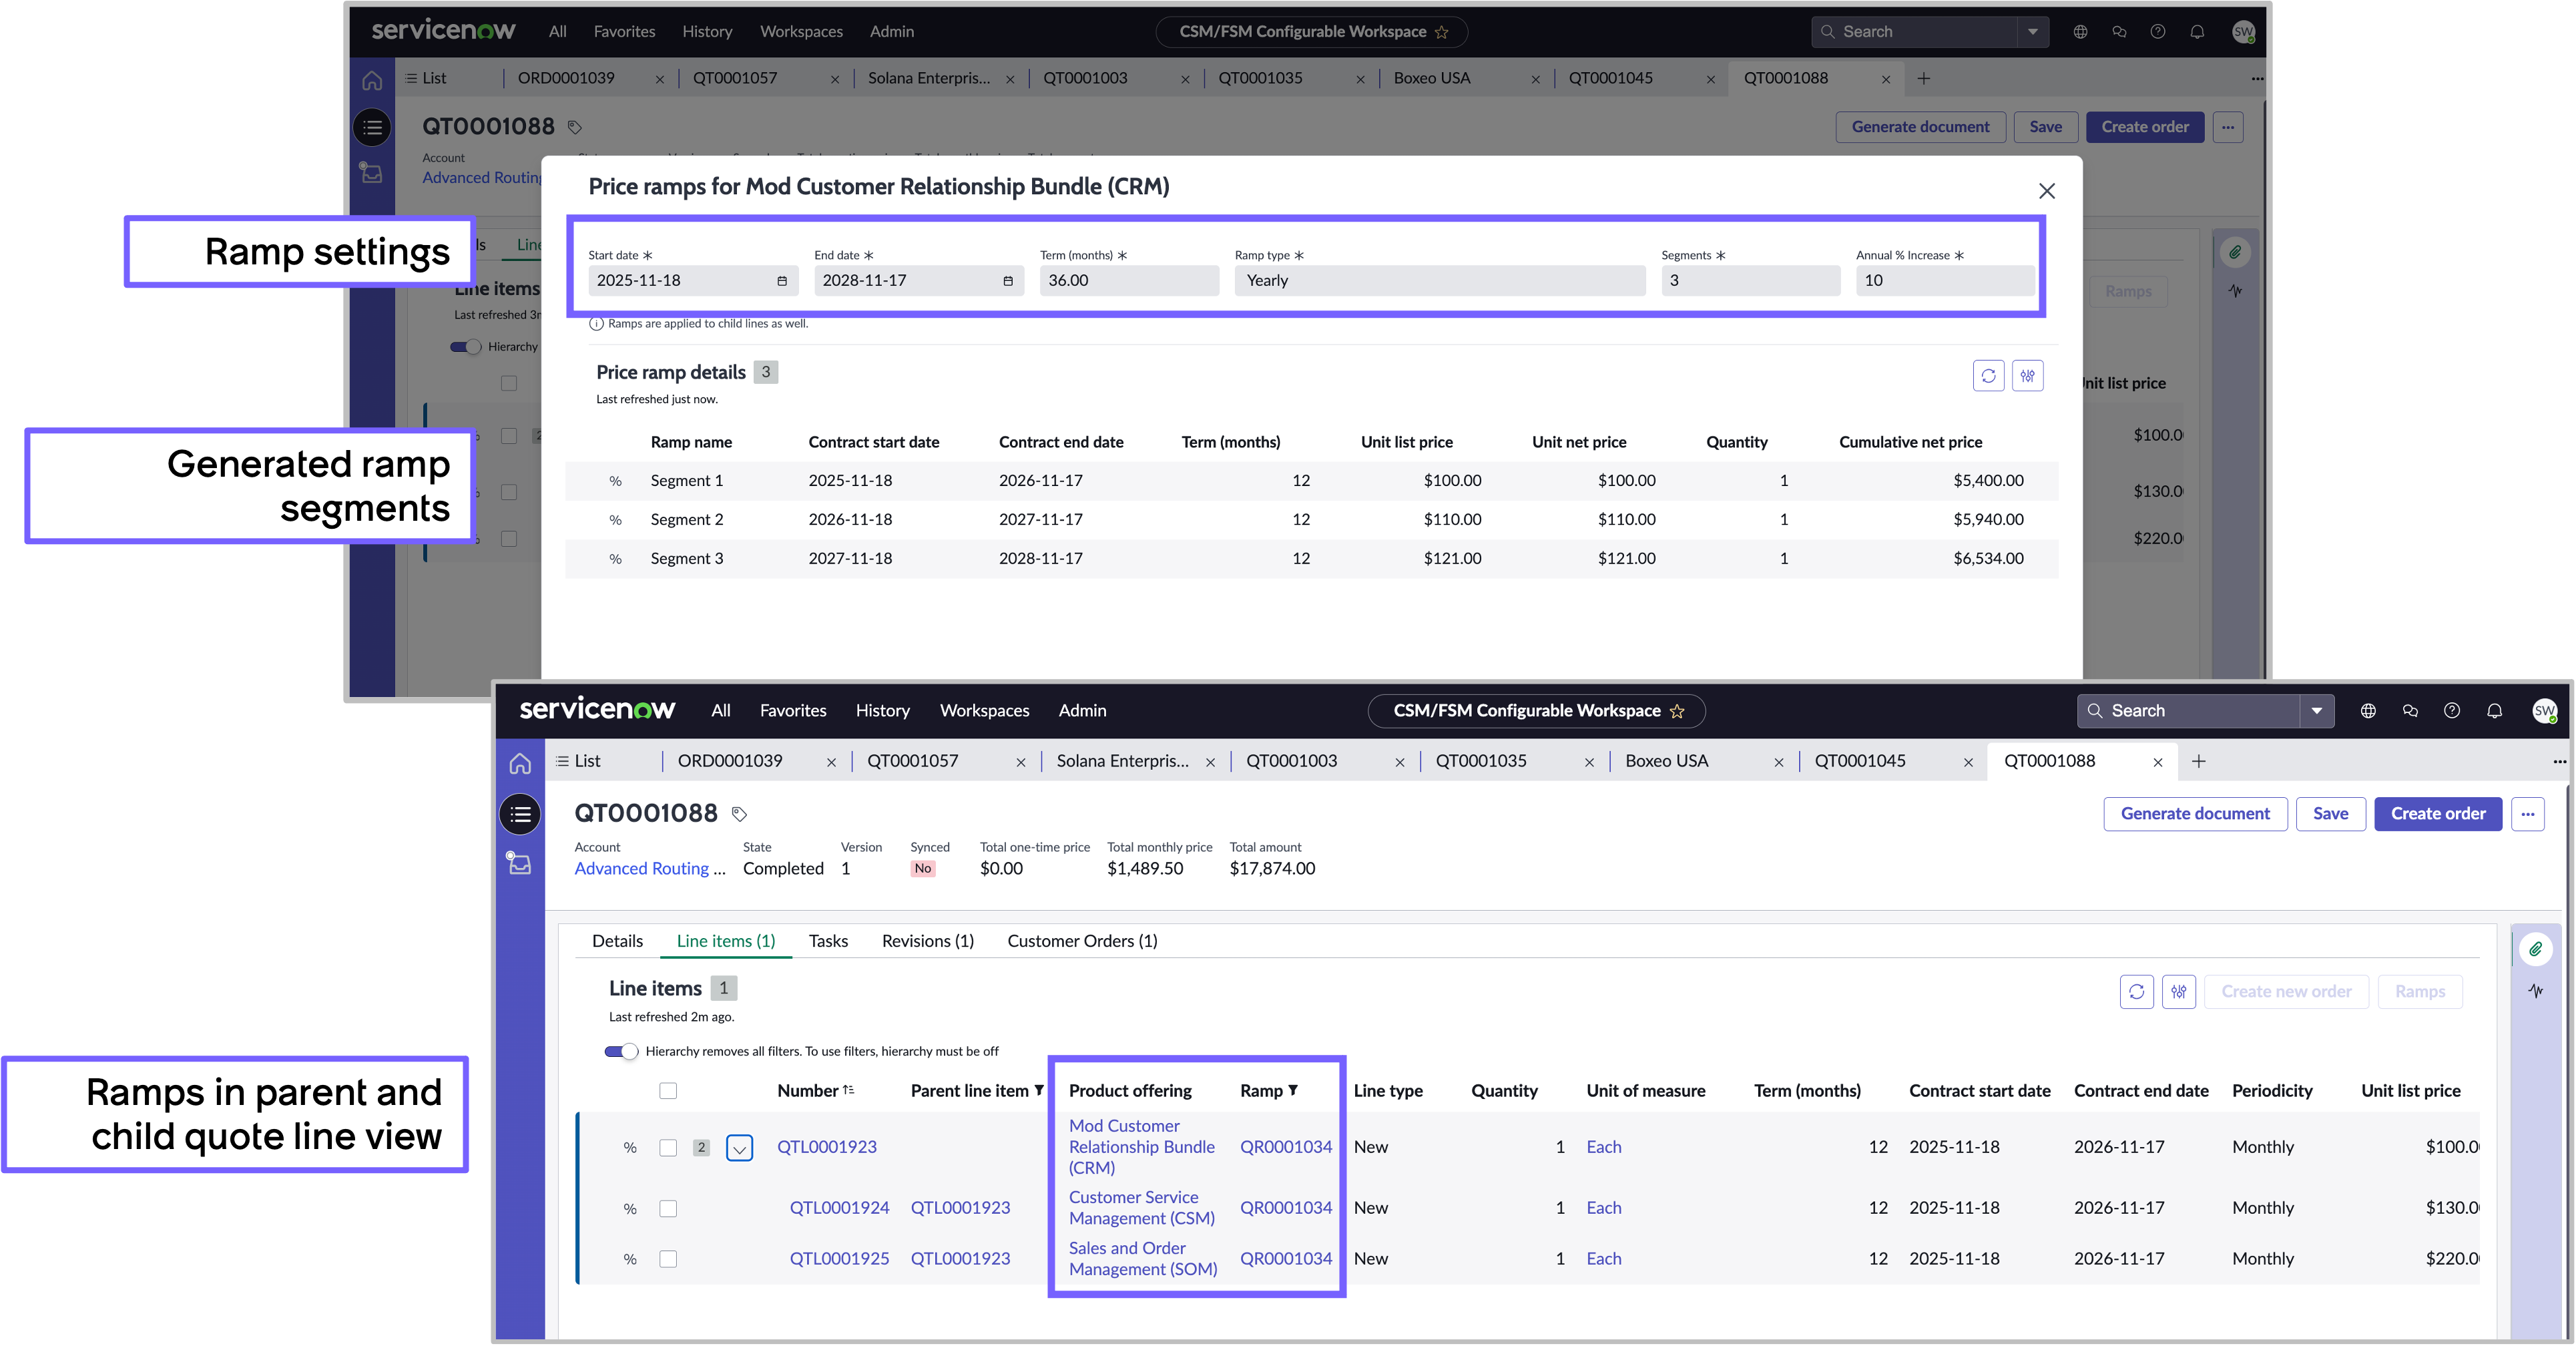Click the Segments input field
2576x1346 pixels.
(x=1750, y=281)
